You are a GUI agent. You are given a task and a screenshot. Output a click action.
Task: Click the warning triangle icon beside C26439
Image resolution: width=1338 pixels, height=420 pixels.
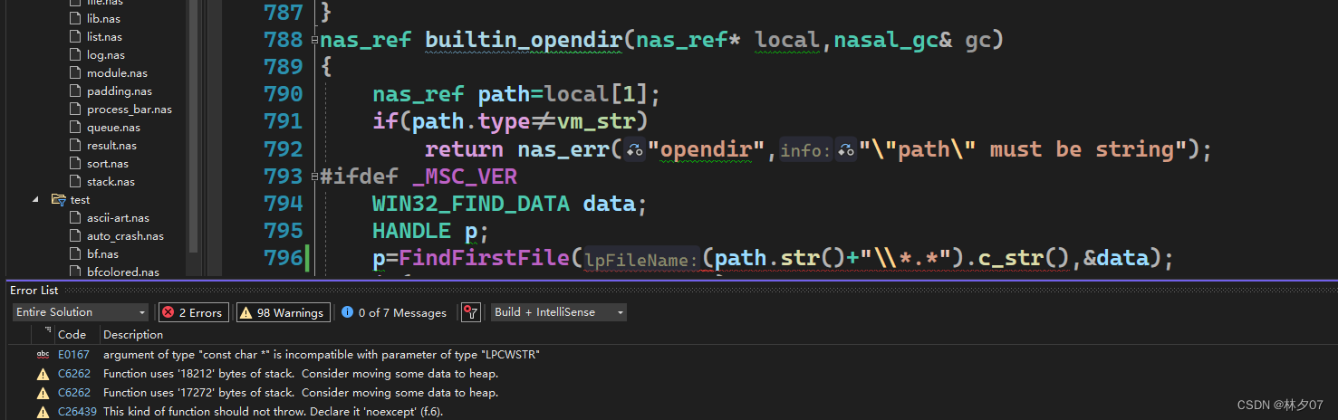tap(43, 412)
